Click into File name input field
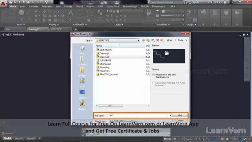This screenshot has width=252, height=142. (x=139, y=115)
